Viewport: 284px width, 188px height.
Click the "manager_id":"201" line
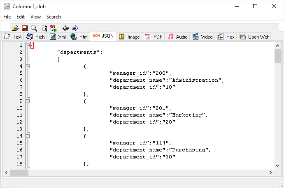click(x=140, y=108)
